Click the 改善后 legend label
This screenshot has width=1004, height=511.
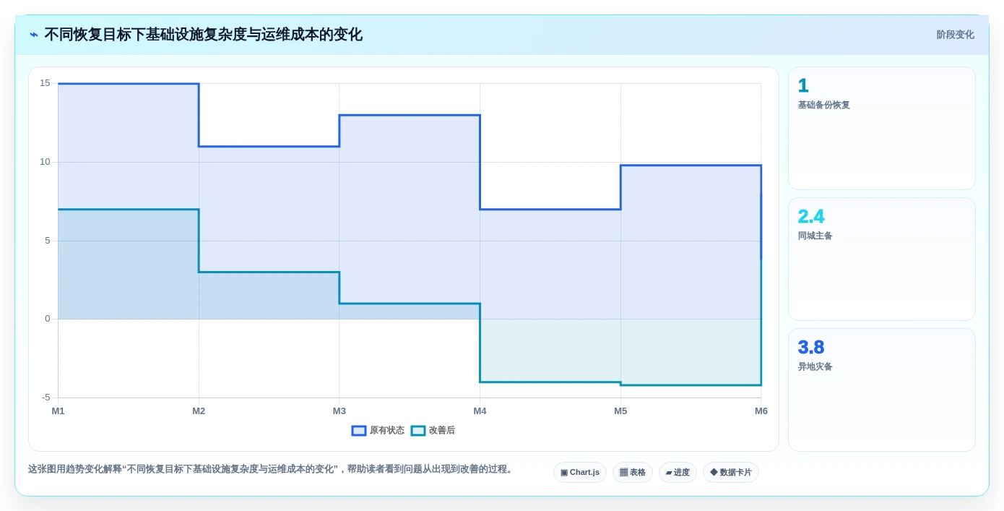[x=442, y=431]
